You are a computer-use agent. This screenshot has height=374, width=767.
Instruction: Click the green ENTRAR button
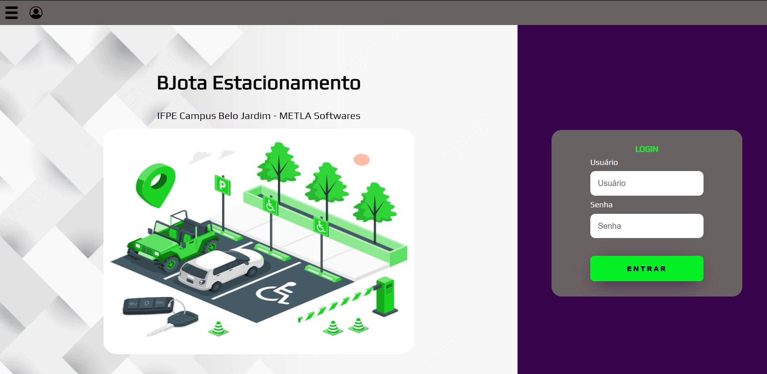click(647, 269)
